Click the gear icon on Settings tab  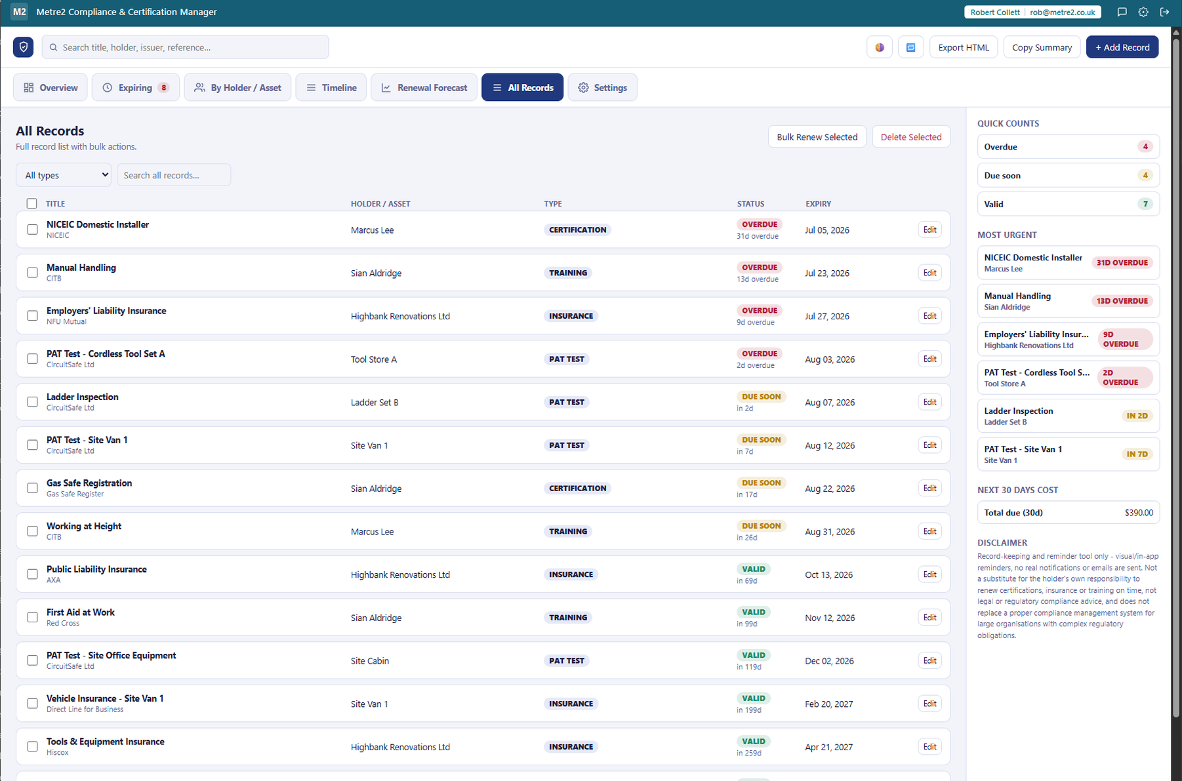point(583,87)
